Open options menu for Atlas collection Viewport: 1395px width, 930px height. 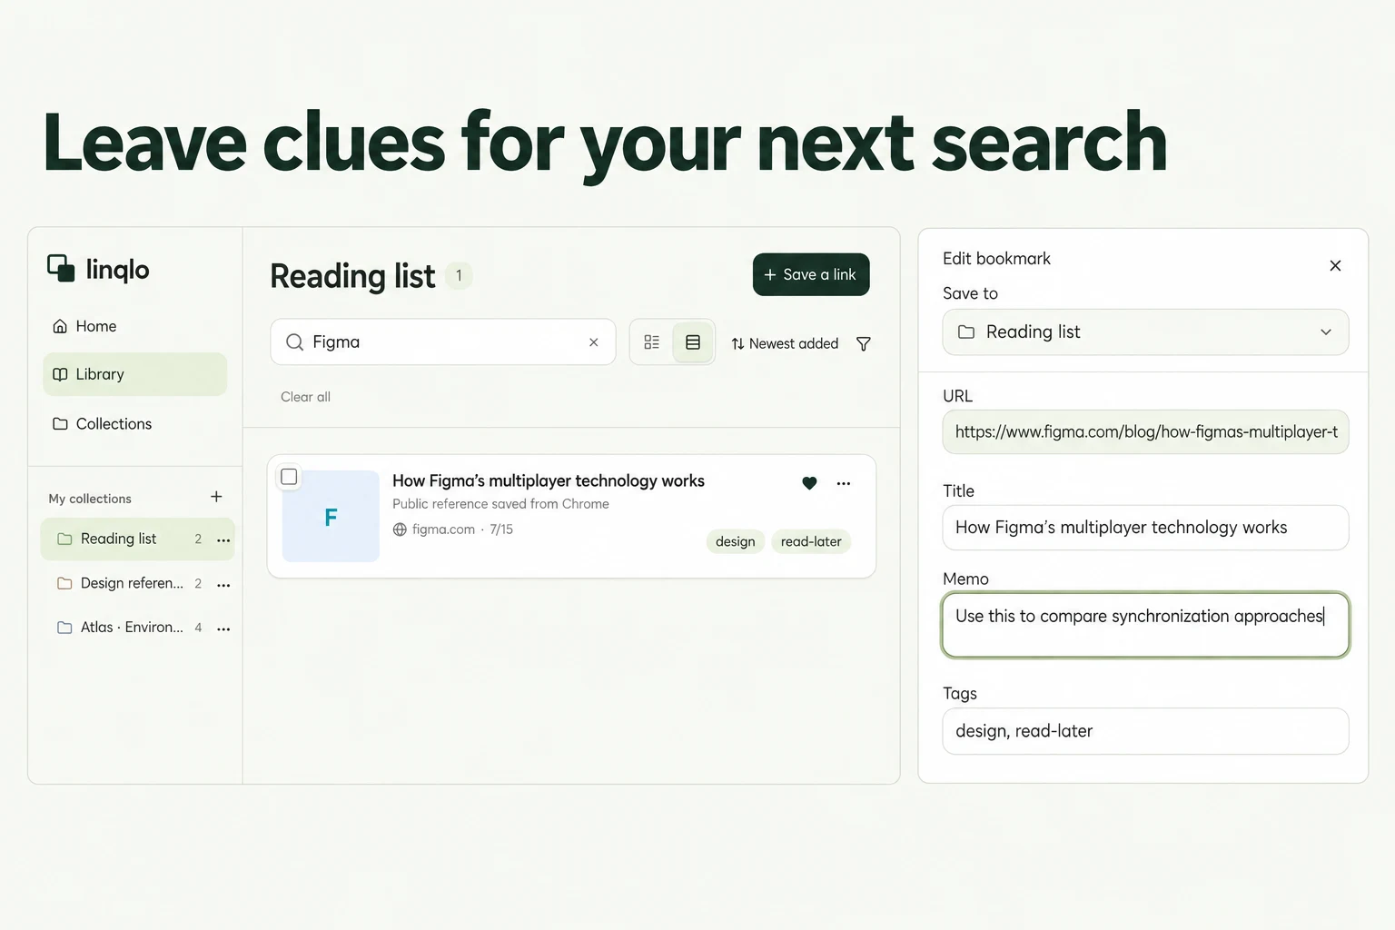tap(223, 628)
